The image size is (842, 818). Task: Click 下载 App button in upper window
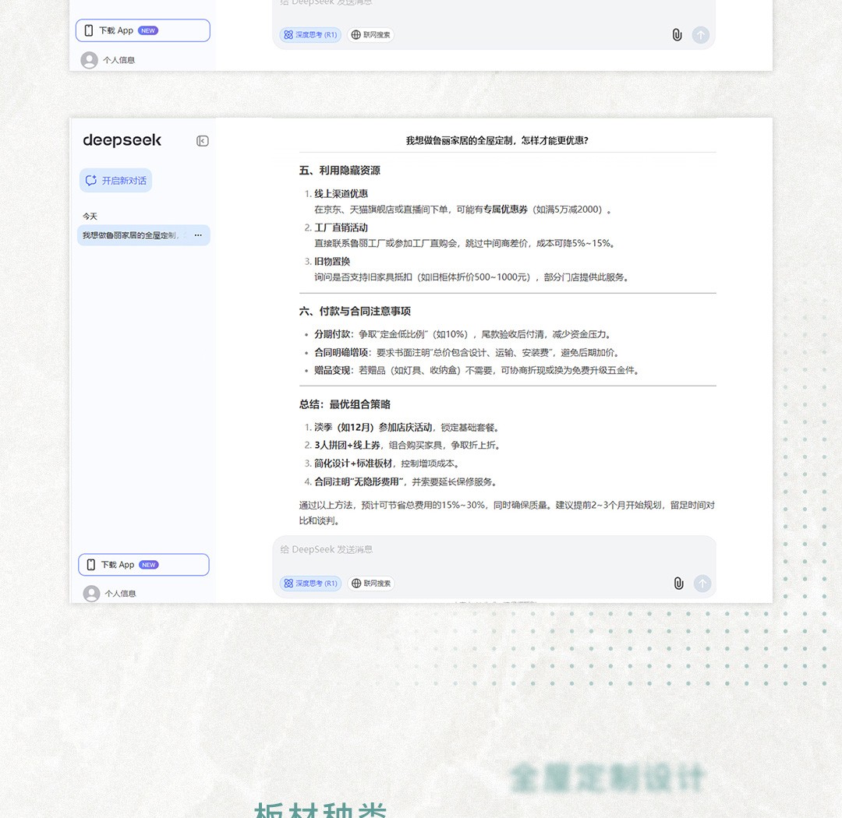pyautogui.click(x=143, y=30)
